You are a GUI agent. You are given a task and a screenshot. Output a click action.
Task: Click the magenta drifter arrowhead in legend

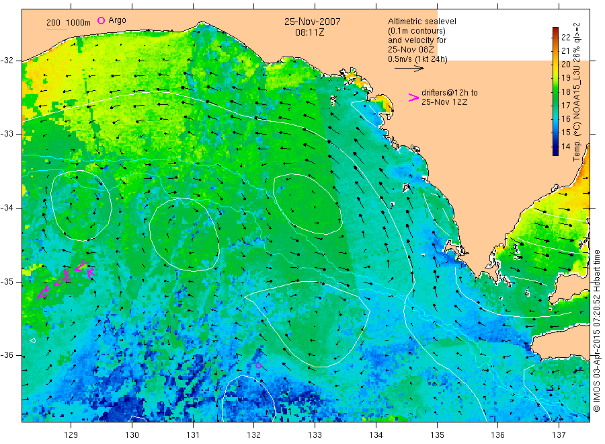[x=413, y=98]
